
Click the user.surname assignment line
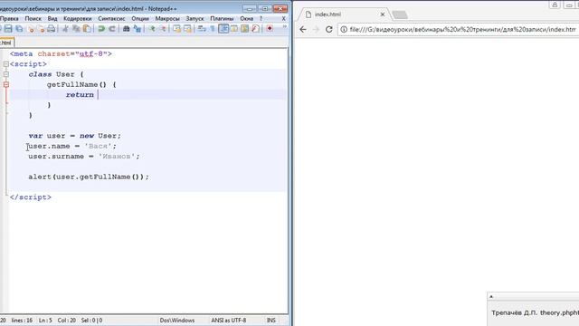coord(84,157)
